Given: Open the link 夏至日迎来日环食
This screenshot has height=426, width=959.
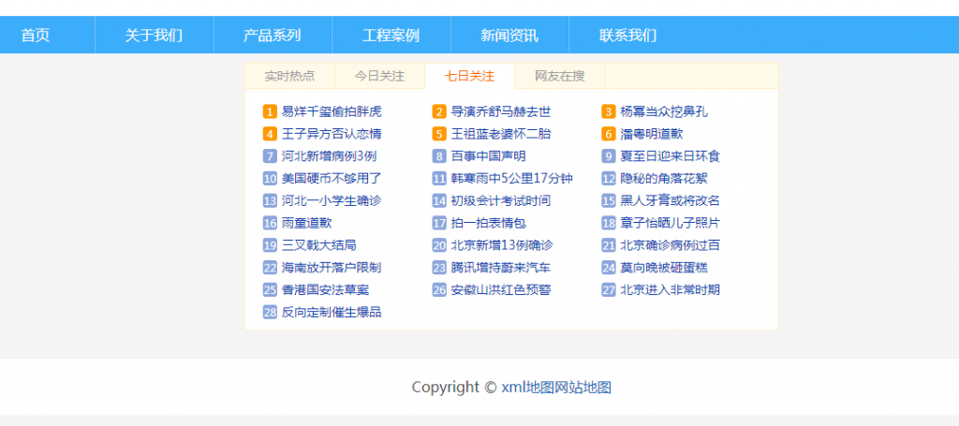Looking at the screenshot, I should pos(671,155).
